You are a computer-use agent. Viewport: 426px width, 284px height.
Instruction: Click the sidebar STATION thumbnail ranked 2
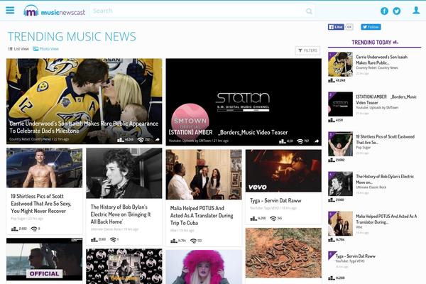340,104
